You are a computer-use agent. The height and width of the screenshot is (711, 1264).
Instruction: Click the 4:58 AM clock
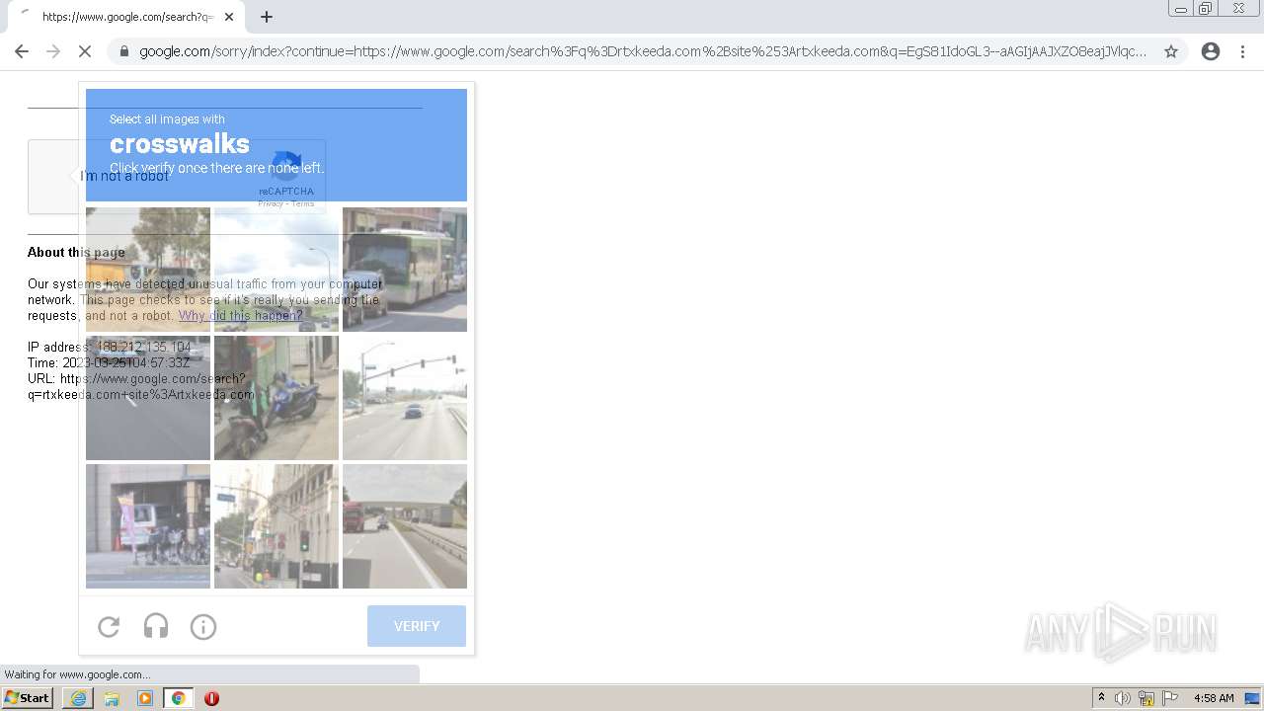(x=1214, y=698)
